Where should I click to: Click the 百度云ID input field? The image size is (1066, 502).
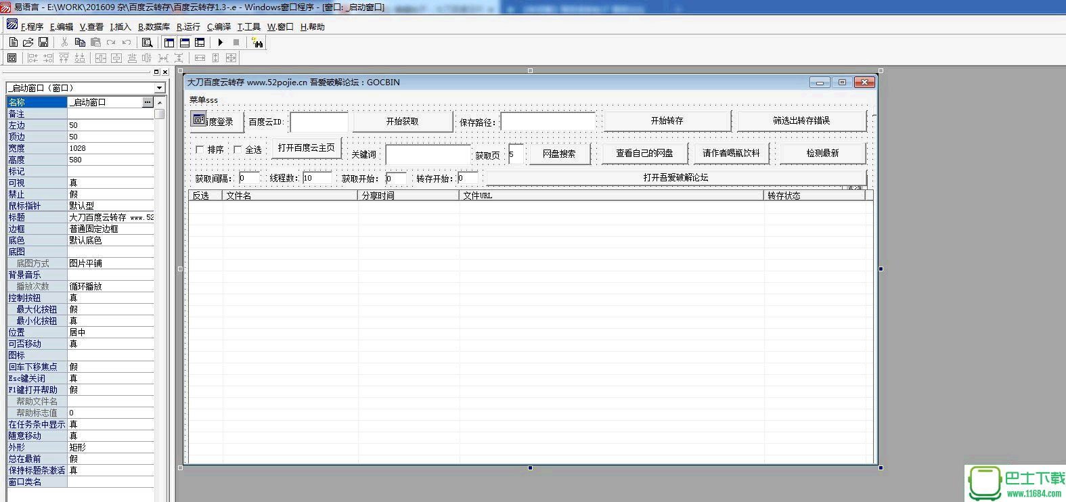[319, 122]
